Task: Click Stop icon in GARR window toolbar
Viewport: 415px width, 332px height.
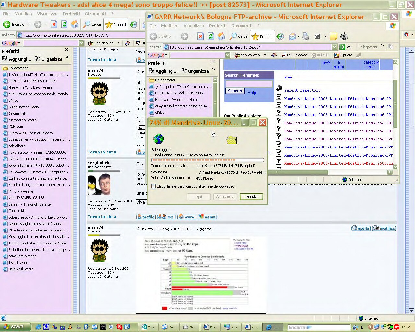Action: pos(200,36)
